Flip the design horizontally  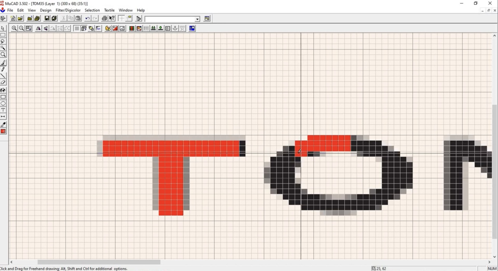click(x=38, y=28)
